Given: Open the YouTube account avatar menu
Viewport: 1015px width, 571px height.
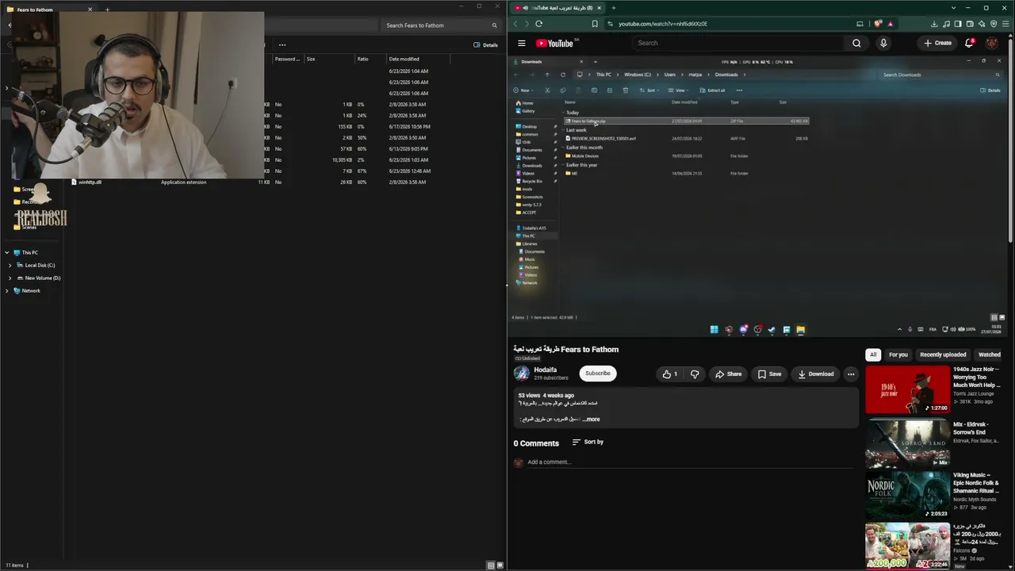Looking at the screenshot, I should pyautogui.click(x=992, y=43).
